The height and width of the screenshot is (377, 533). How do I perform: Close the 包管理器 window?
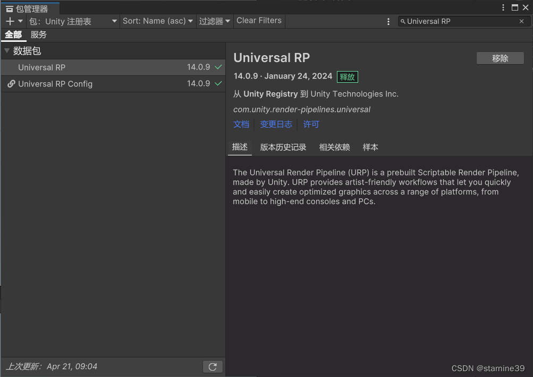point(526,7)
